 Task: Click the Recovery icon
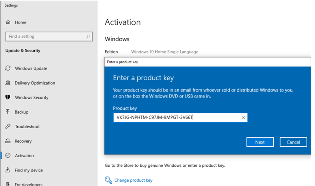click(x=8, y=141)
